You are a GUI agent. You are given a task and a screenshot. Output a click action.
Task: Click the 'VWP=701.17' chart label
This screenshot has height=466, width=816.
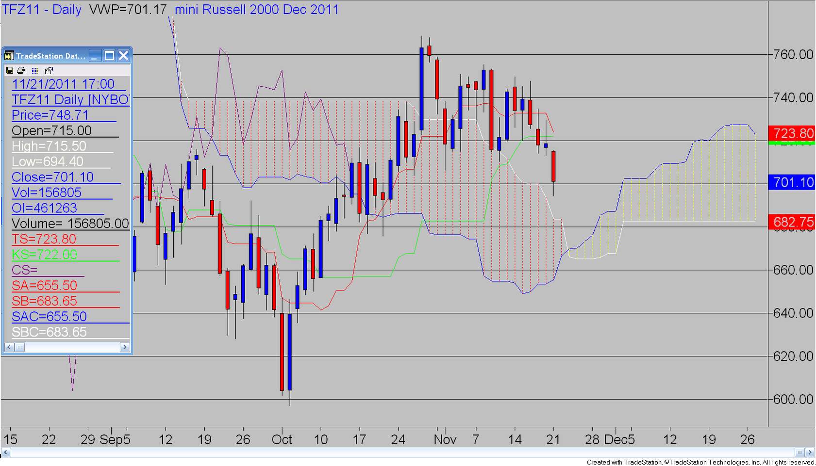pos(128,9)
